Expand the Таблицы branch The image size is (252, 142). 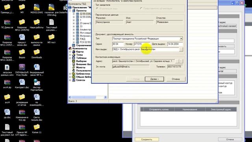point(70,58)
